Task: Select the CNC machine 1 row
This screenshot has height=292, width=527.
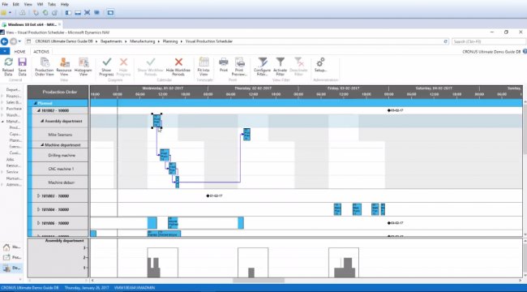Action: pyautogui.click(x=60, y=169)
